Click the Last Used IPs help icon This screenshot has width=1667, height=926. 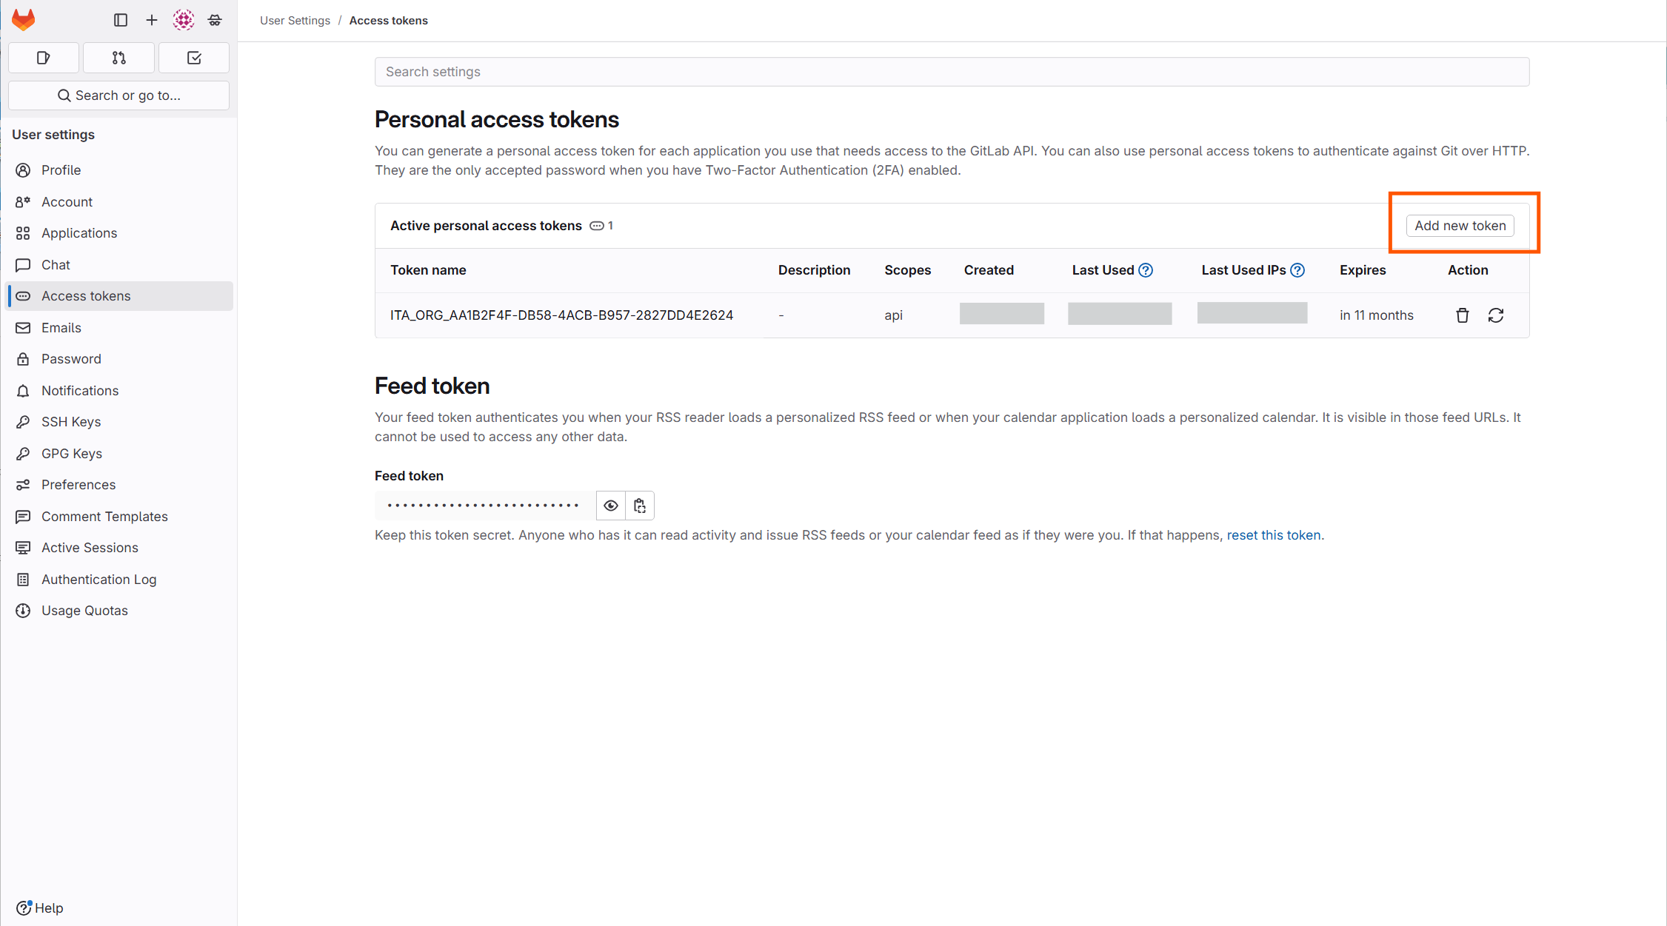[1297, 270]
